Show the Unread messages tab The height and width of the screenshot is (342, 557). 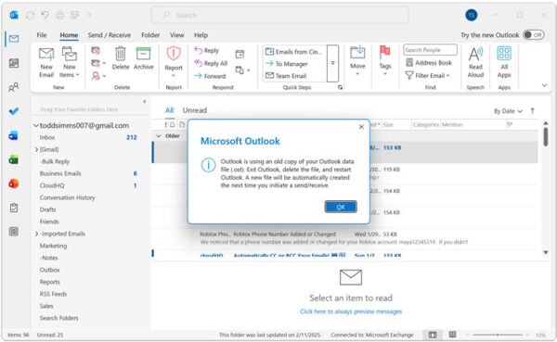click(194, 110)
